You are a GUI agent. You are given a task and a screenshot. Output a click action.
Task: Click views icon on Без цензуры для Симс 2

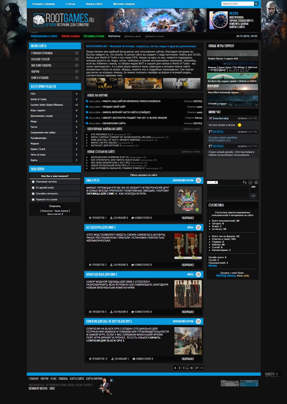pos(90,265)
